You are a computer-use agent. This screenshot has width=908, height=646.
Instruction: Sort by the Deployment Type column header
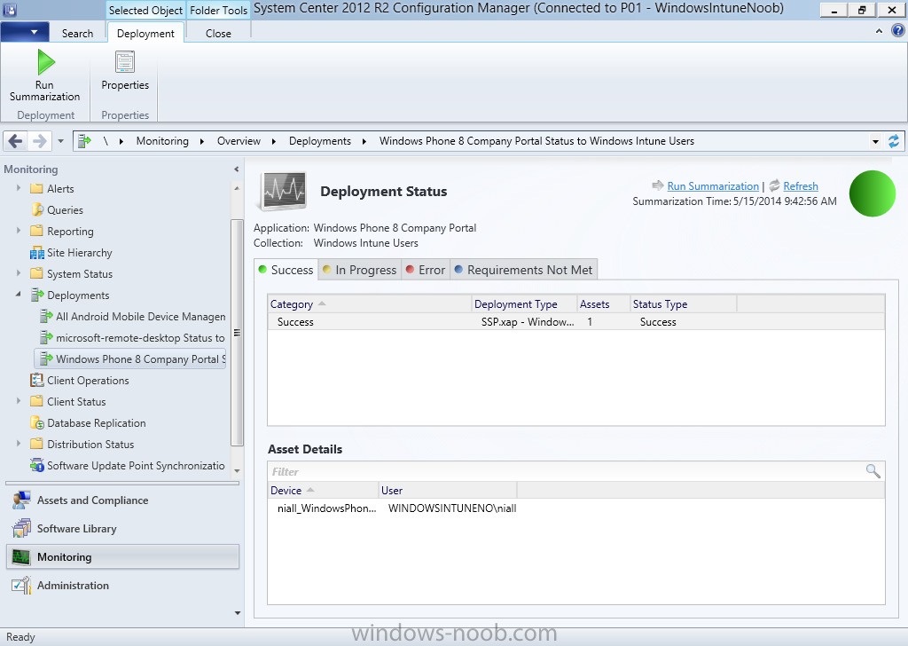pyautogui.click(x=524, y=304)
